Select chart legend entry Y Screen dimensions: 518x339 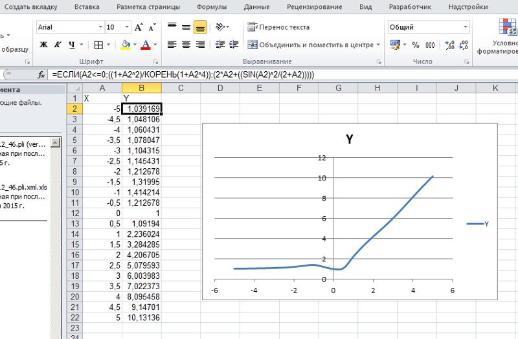point(478,224)
